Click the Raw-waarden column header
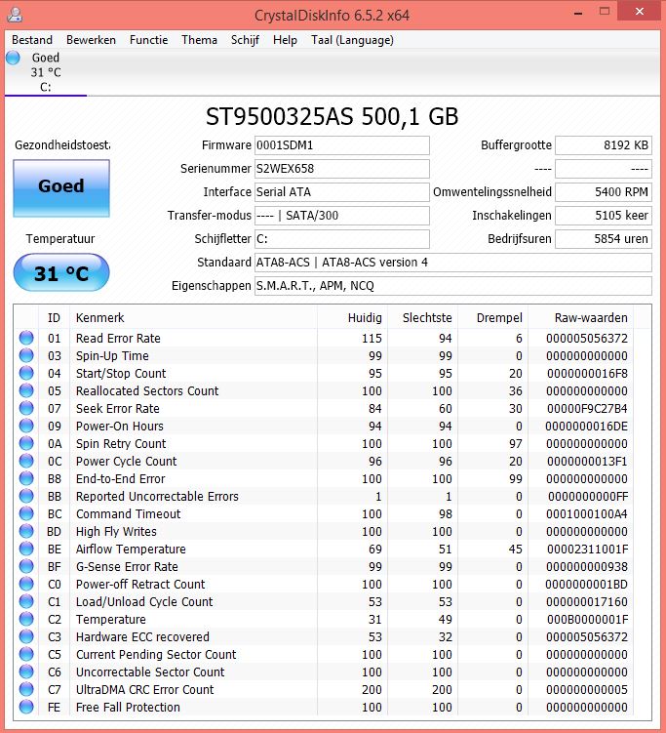 pyautogui.click(x=581, y=318)
